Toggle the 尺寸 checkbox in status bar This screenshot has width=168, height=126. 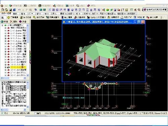(2, 113)
